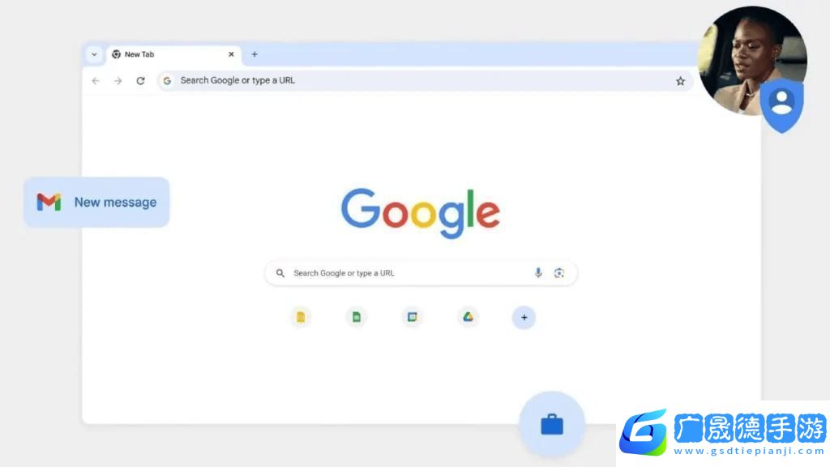Open the Google Sheets green shortcut
Image resolution: width=830 pixels, height=467 pixels.
(x=357, y=317)
